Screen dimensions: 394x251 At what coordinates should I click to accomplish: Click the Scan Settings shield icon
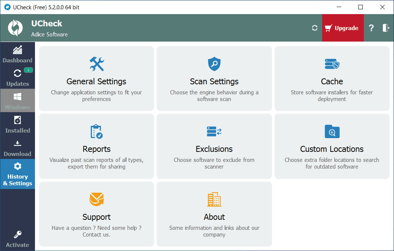pyautogui.click(x=214, y=64)
